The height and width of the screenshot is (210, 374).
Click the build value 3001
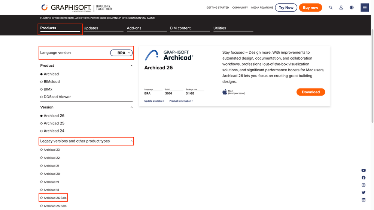[168, 93]
